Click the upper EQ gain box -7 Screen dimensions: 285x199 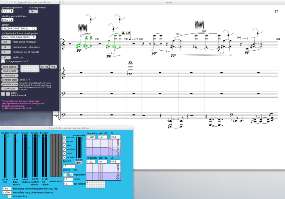pyautogui.click(x=103, y=137)
